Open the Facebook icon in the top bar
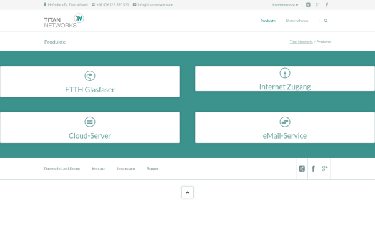375x234 pixels. point(327,5)
